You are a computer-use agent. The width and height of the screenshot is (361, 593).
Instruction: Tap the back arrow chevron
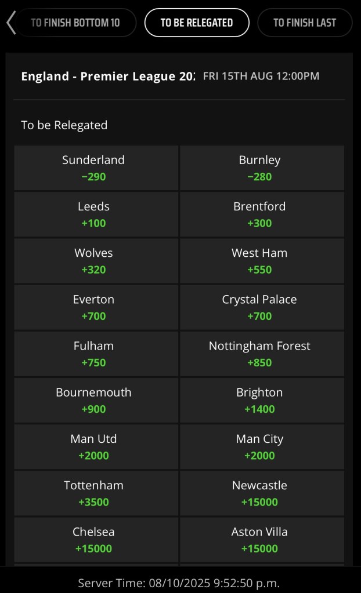pos(10,23)
